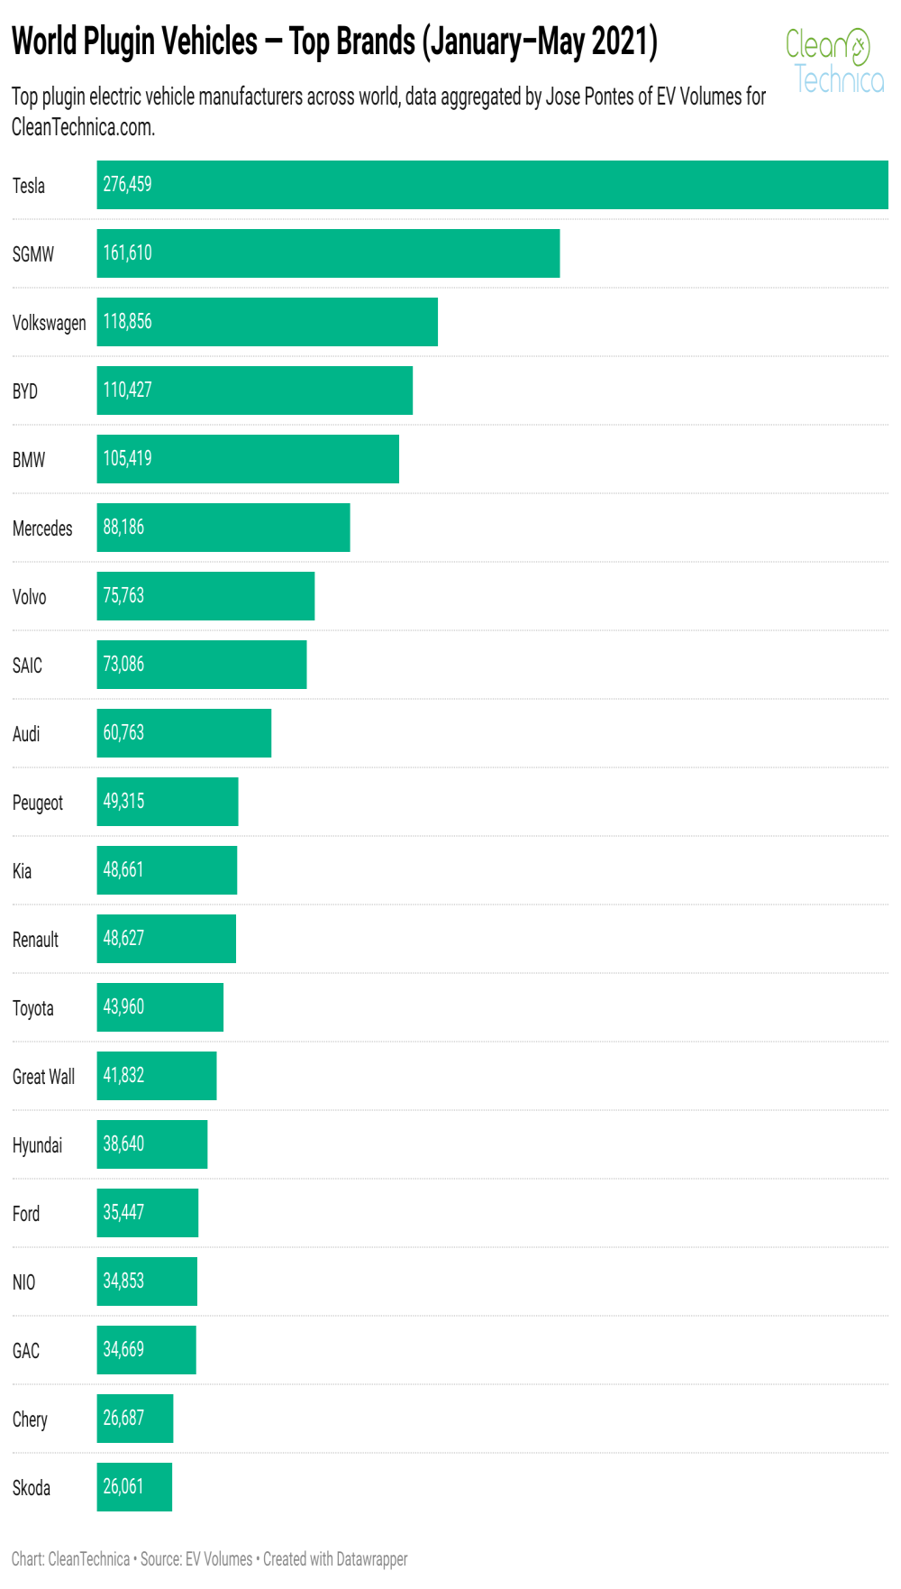
Task: Click the CleanTechnica logo
Action: point(835,60)
